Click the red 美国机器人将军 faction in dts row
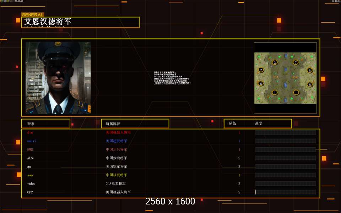Viewport: 341px width, 213px height. click(x=118, y=132)
